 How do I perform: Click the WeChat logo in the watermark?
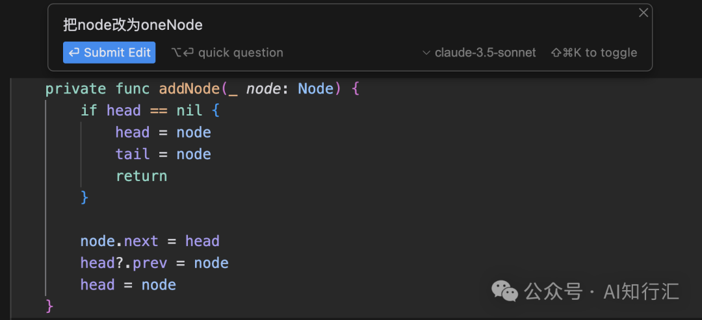[x=504, y=291]
